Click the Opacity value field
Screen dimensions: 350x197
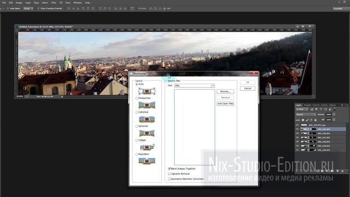[329, 114]
